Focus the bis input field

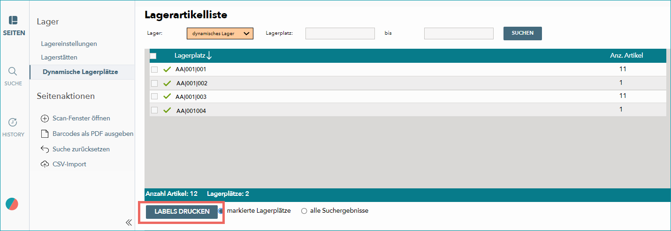coord(459,33)
